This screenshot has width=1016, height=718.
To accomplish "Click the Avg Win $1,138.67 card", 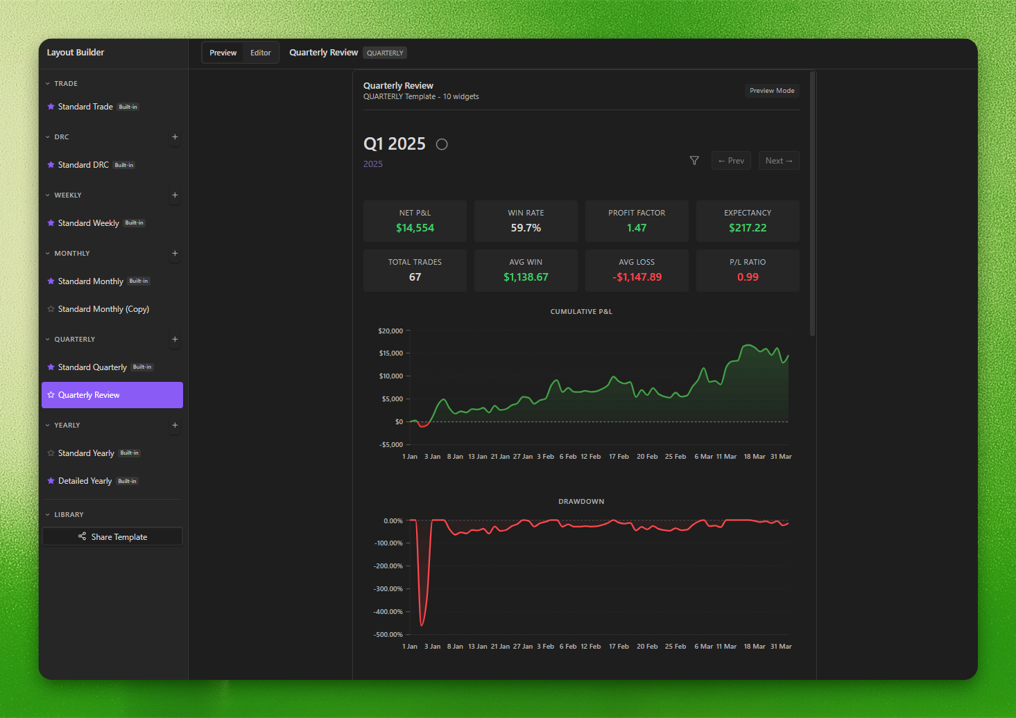I will tap(526, 270).
